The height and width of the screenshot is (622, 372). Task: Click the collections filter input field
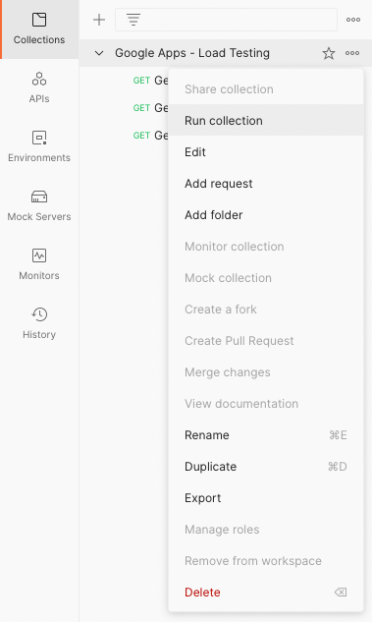pyautogui.click(x=226, y=20)
